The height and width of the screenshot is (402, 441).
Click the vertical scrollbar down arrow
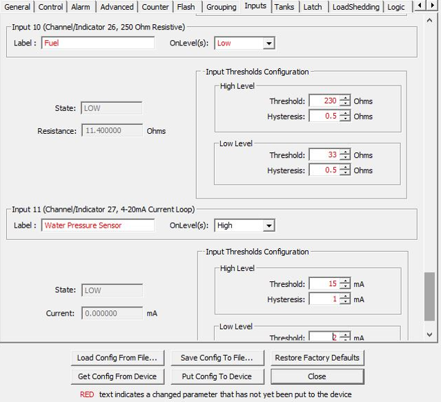(x=430, y=334)
